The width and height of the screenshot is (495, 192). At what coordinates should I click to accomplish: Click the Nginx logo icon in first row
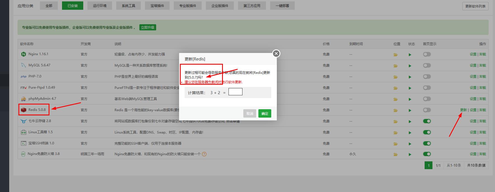pos(23,54)
